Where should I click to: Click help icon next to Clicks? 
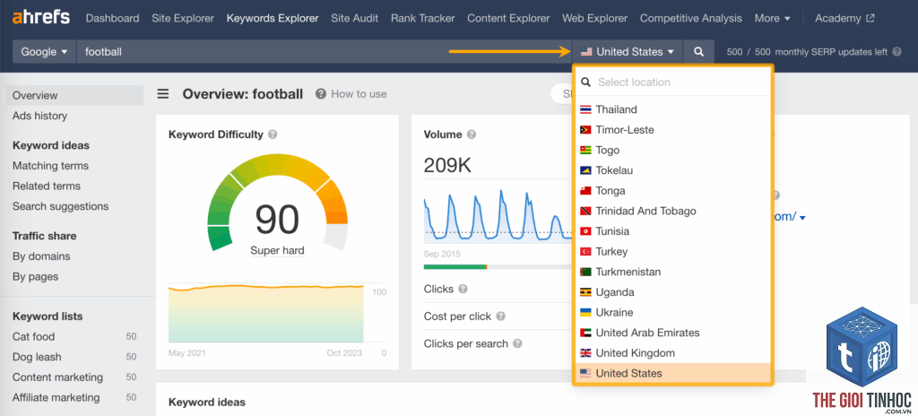463,289
